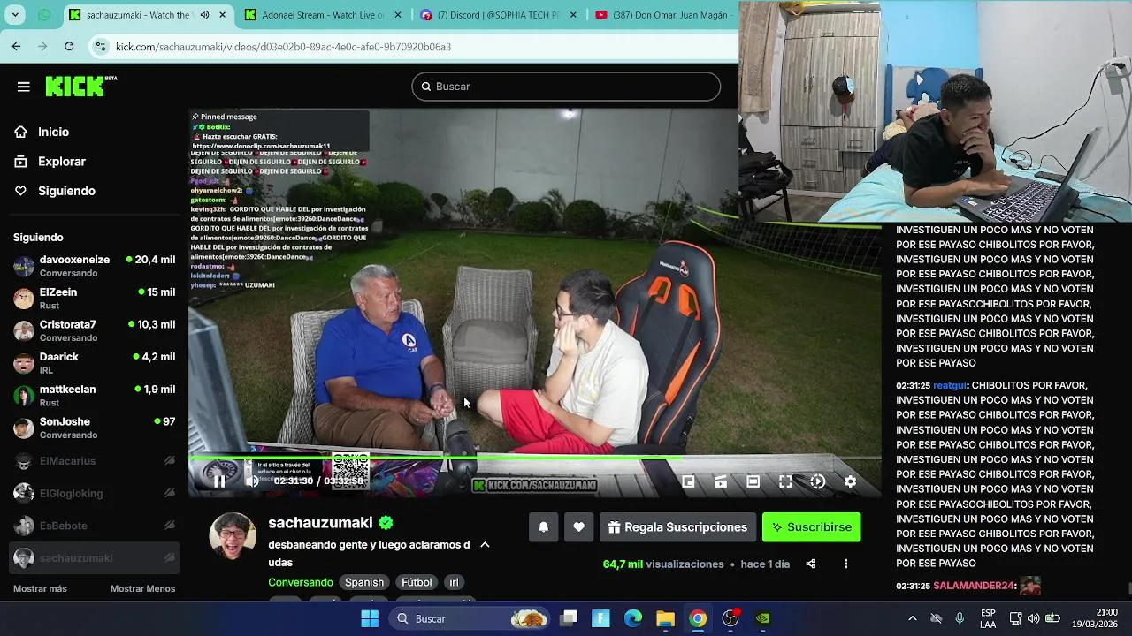
Task: Show hidden system tray icons
Action: click(x=912, y=618)
